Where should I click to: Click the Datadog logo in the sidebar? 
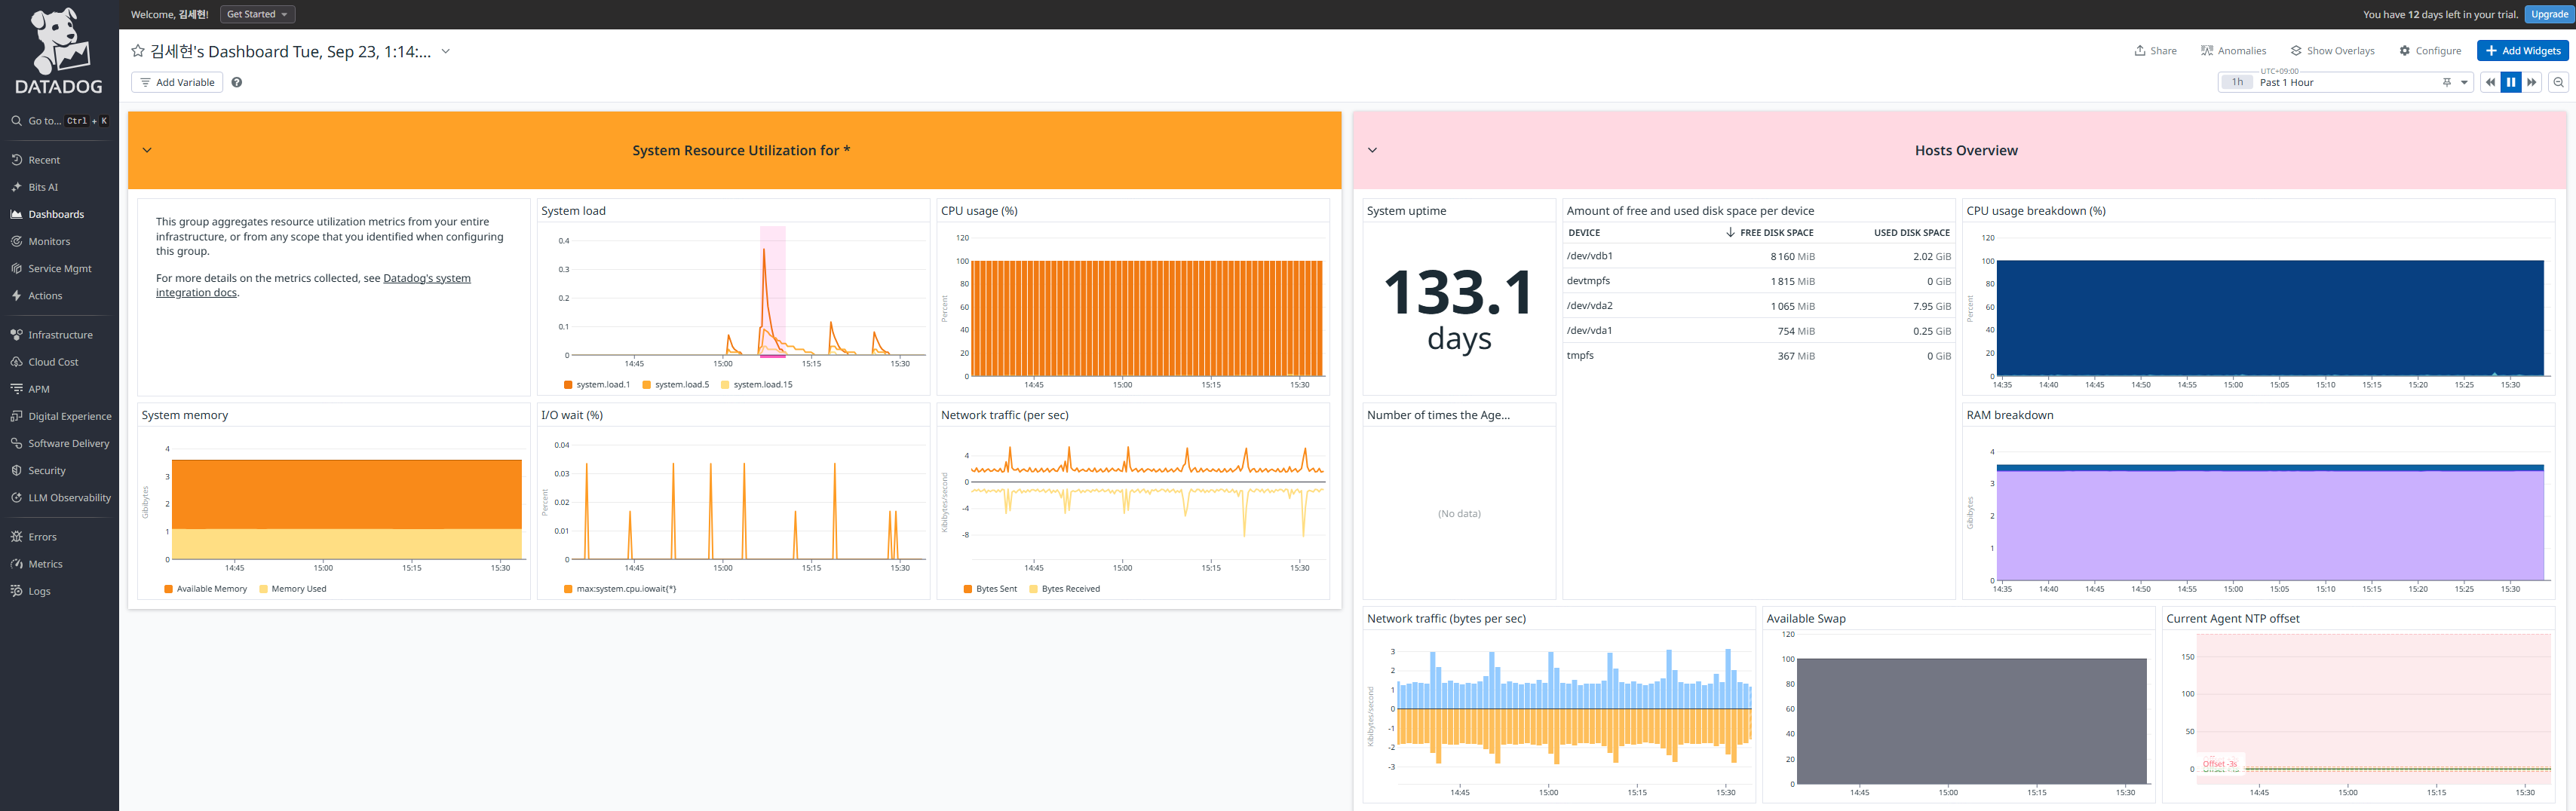pyautogui.click(x=59, y=51)
